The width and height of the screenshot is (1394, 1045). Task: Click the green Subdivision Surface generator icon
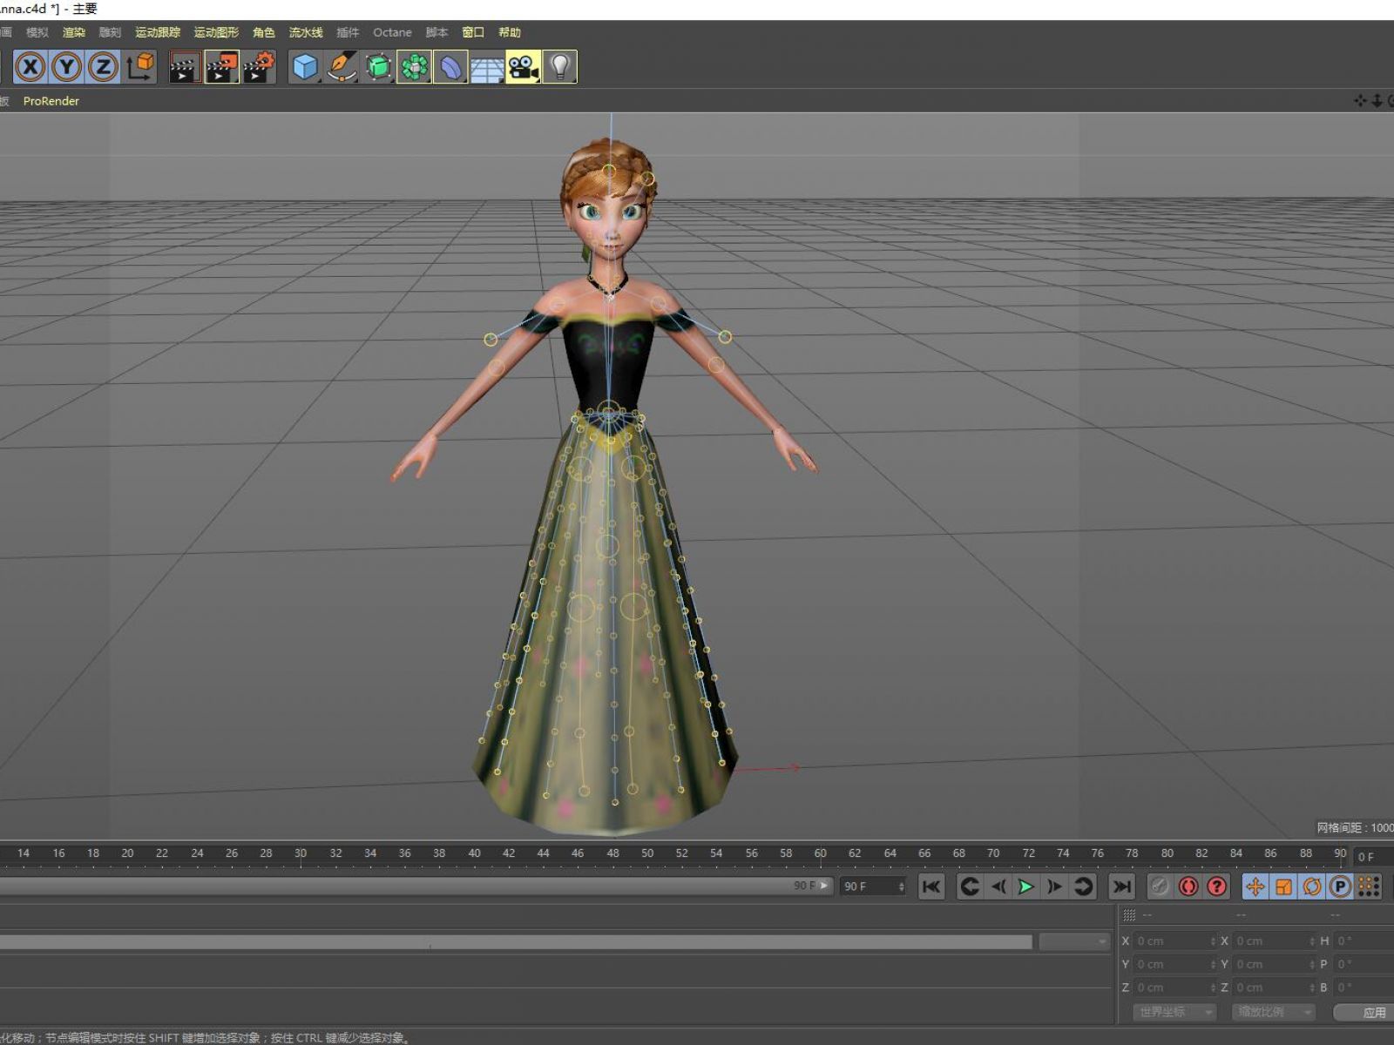tap(378, 67)
